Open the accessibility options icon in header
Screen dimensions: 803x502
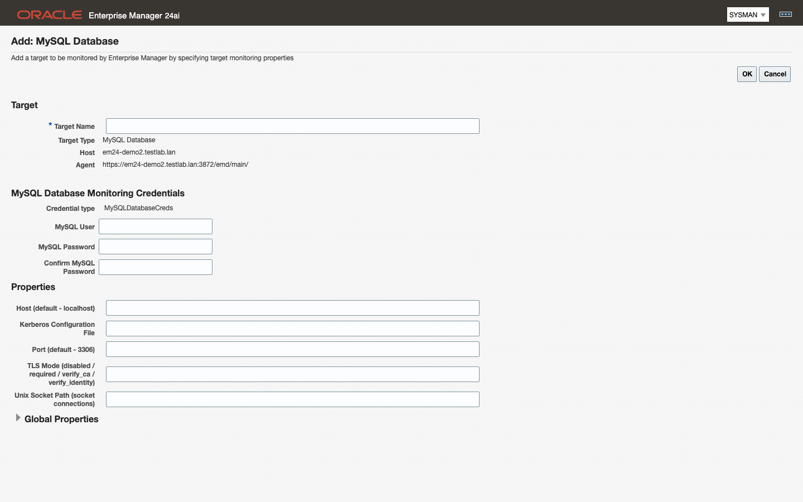pos(786,15)
